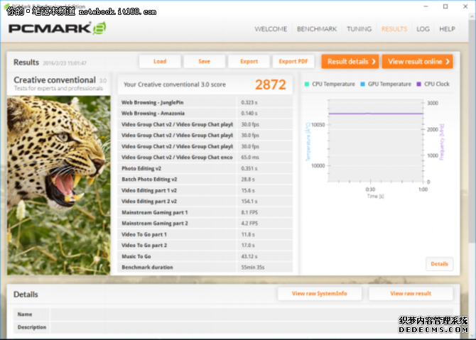Minimize the PCMark window
The width and height of the screenshot is (476, 340).
point(426,6)
